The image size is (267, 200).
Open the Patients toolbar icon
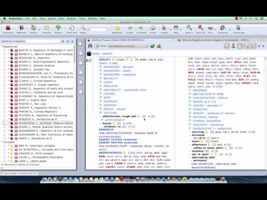pos(33,28)
